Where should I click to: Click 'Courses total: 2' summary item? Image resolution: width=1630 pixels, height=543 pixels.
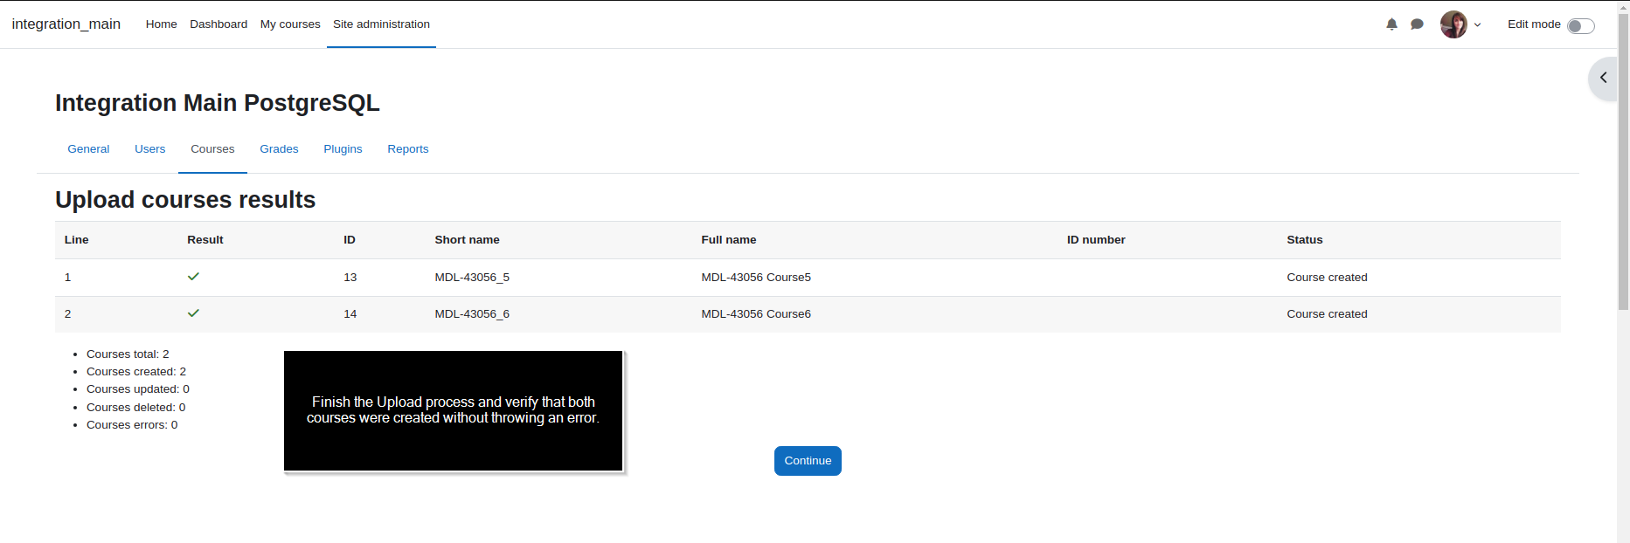(128, 354)
